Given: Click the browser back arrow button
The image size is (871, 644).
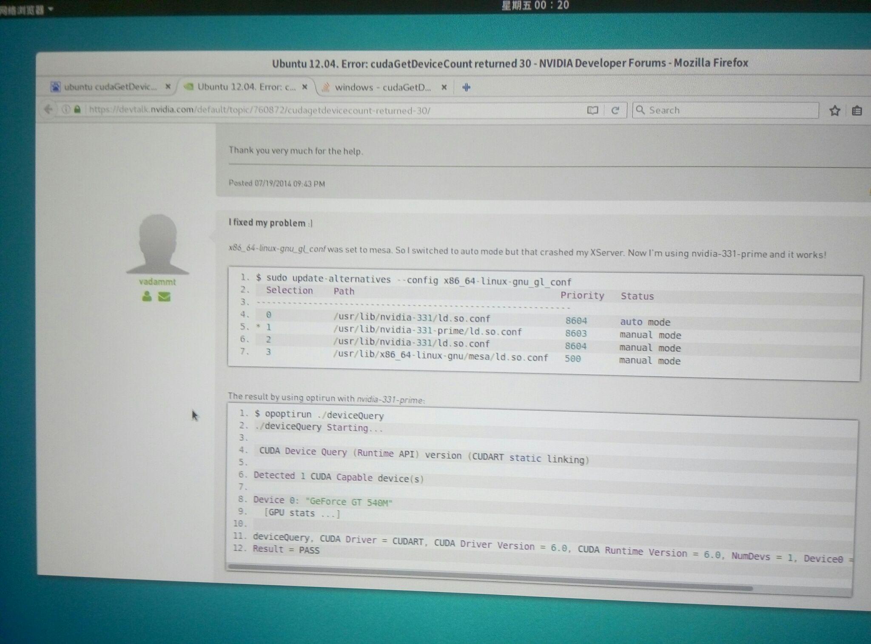Looking at the screenshot, I should click(x=48, y=109).
